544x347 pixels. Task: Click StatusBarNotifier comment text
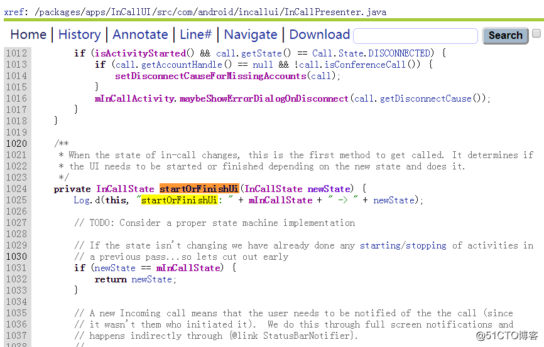coord(307,336)
